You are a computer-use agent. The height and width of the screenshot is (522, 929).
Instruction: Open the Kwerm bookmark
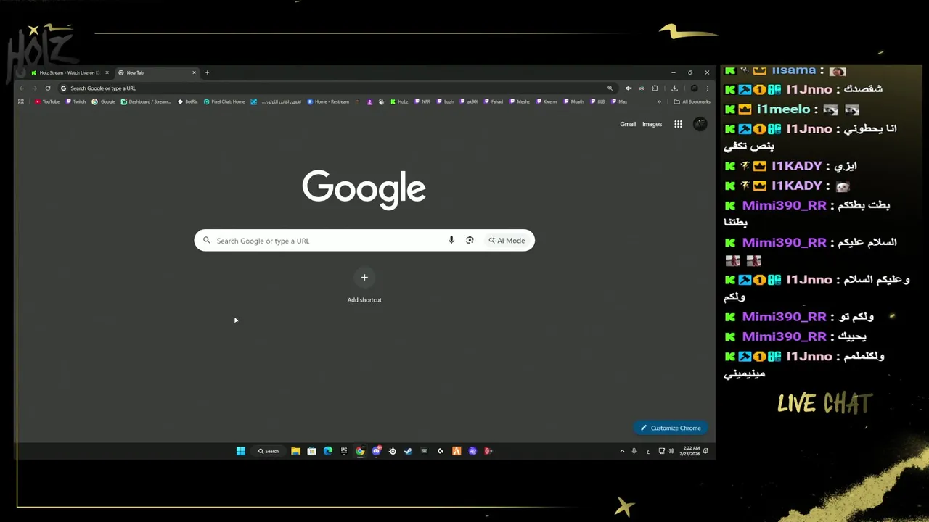(x=547, y=101)
